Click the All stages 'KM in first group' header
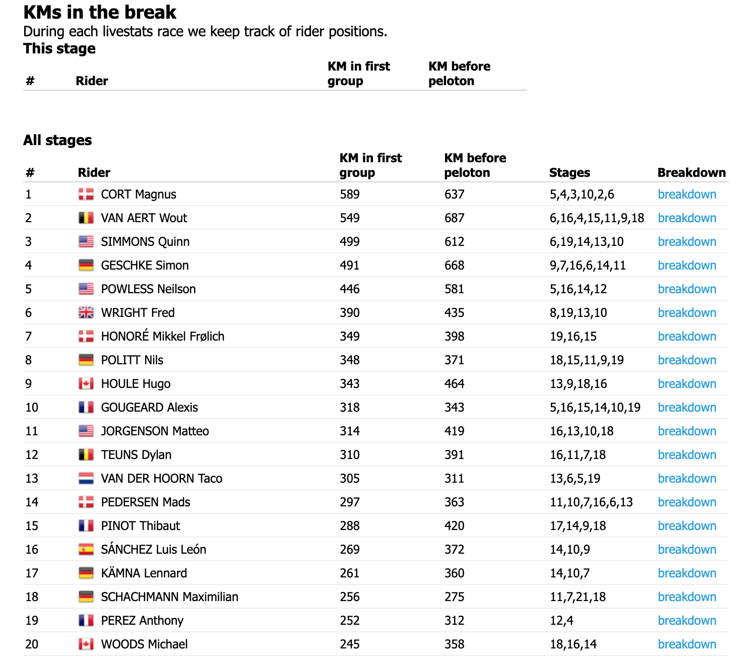756x657 pixels. coord(370,165)
